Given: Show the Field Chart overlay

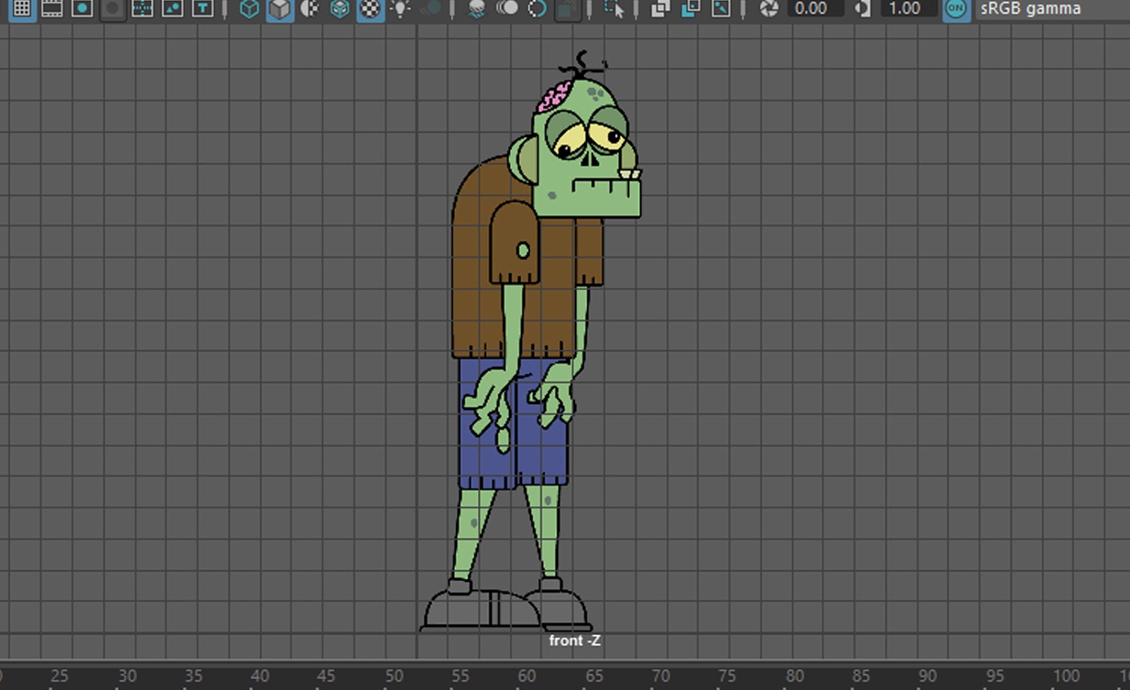Looking at the screenshot, I should 142,8.
